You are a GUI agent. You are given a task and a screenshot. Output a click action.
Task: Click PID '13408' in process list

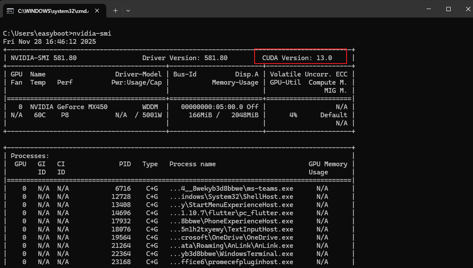121,205
